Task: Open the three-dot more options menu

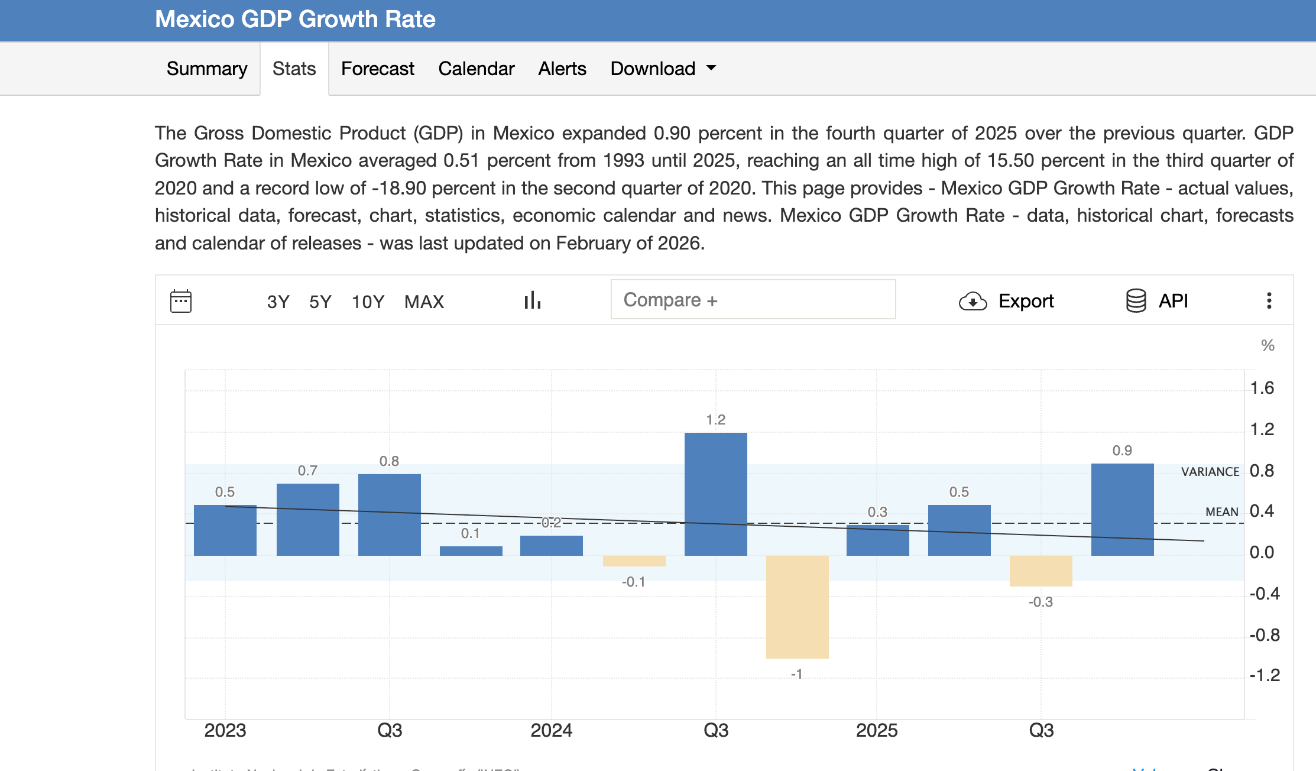Action: click(x=1269, y=300)
